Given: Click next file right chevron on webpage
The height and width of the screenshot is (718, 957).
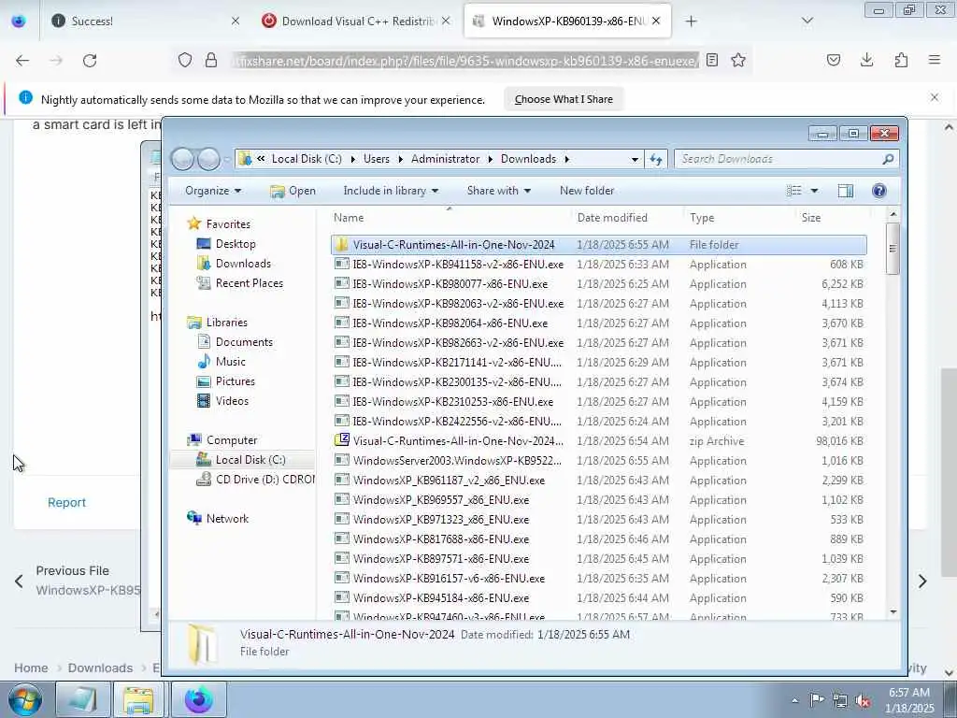Looking at the screenshot, I should point(922,582).
